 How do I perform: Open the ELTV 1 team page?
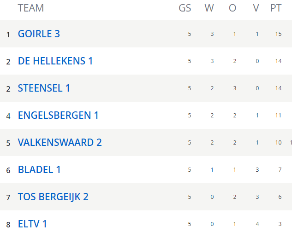[32, 224]
